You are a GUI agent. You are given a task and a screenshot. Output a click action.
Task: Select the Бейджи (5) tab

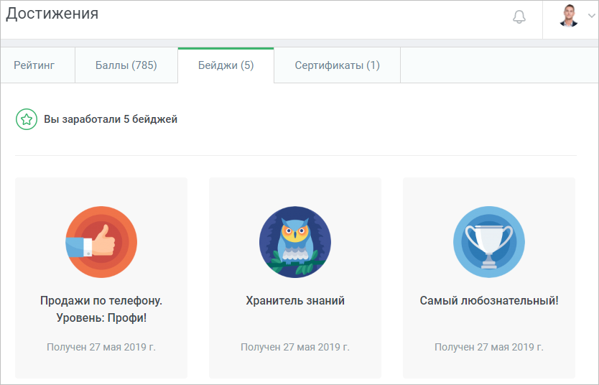click(x=226, y=65)
